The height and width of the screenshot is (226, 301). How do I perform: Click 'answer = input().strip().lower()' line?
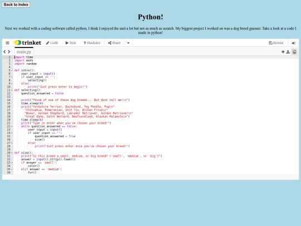(x=48, y=159)
